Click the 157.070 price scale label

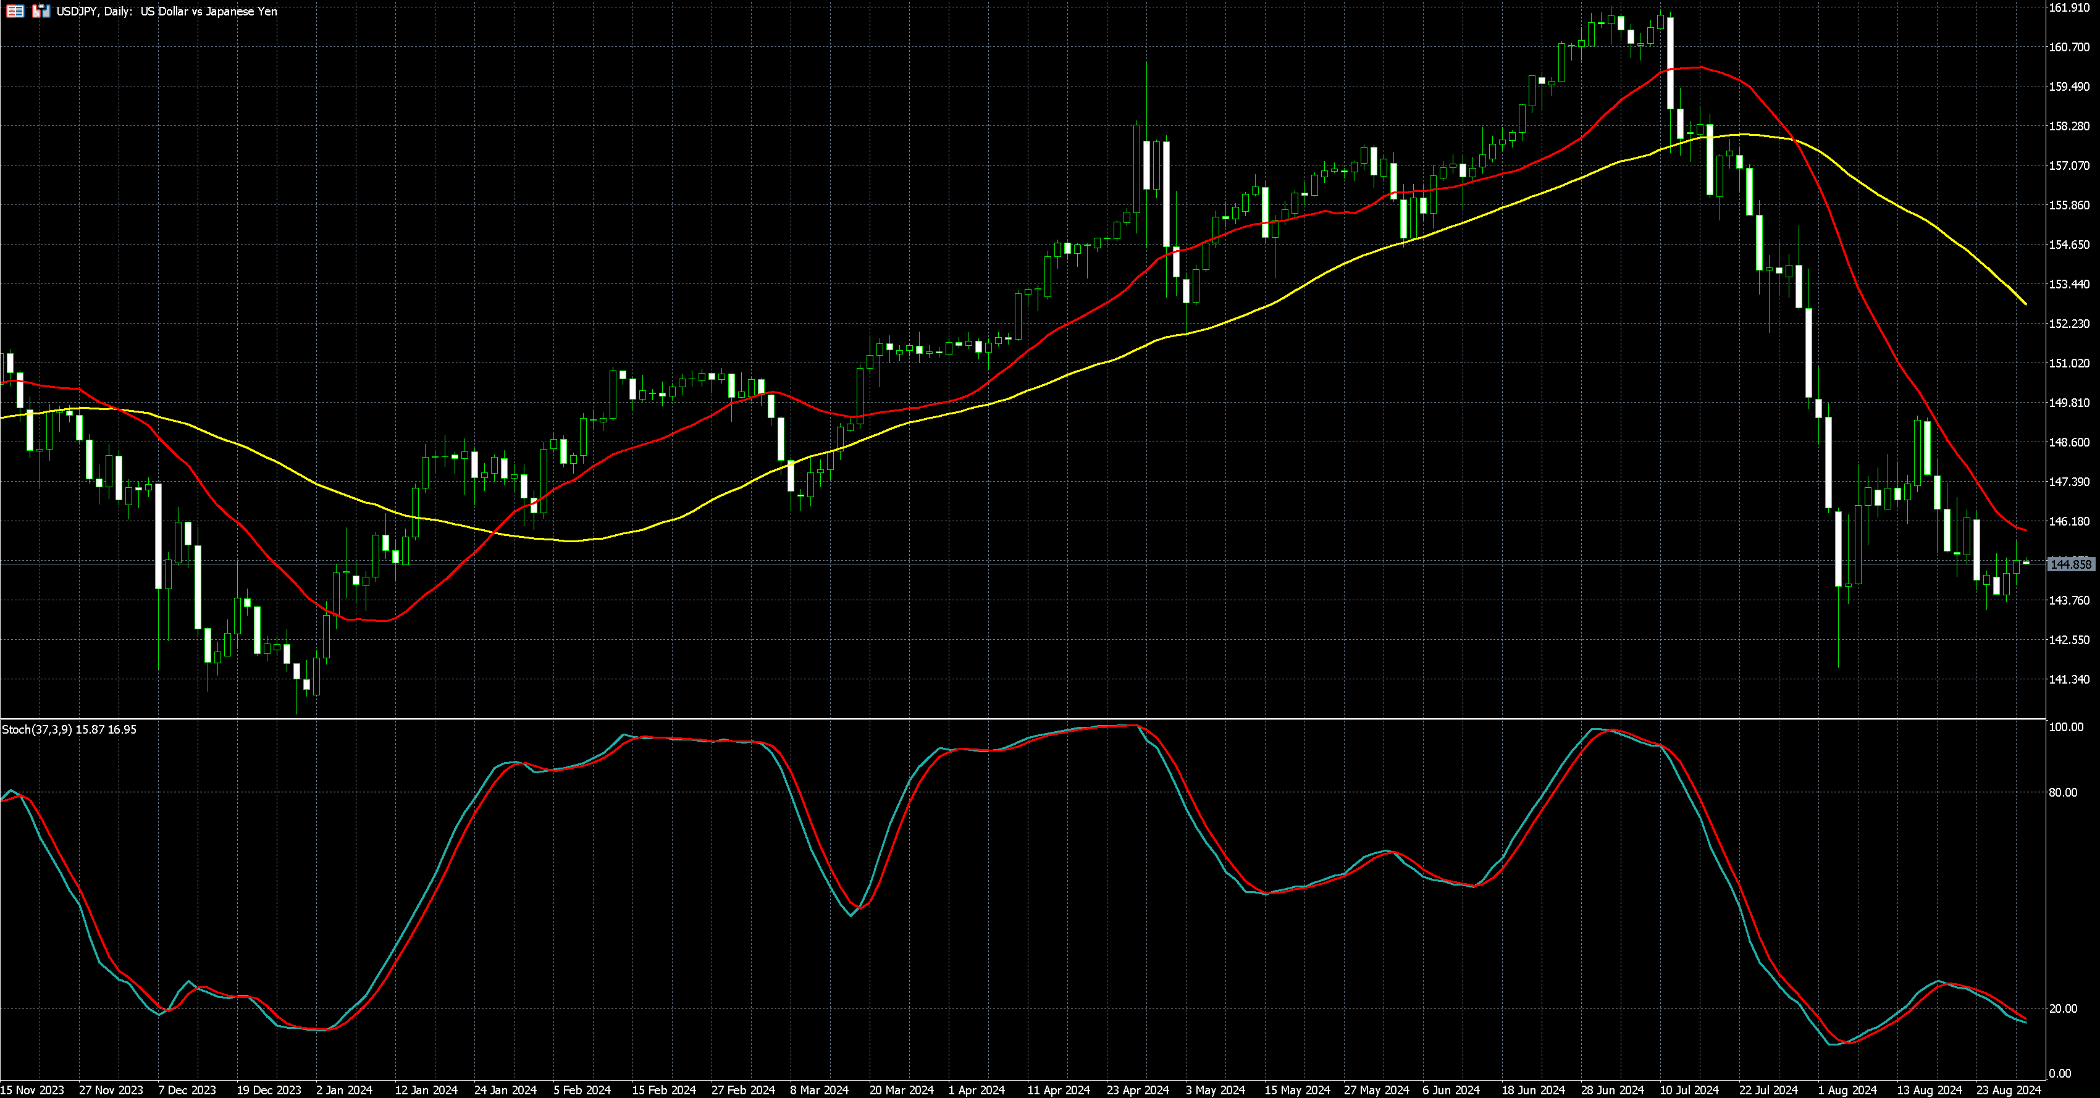pyautogui.click(x=2069, y=166)
